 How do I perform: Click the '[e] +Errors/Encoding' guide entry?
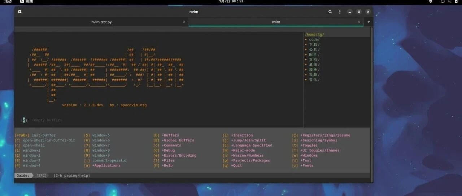pyautogui.click(x=175, y=156)
